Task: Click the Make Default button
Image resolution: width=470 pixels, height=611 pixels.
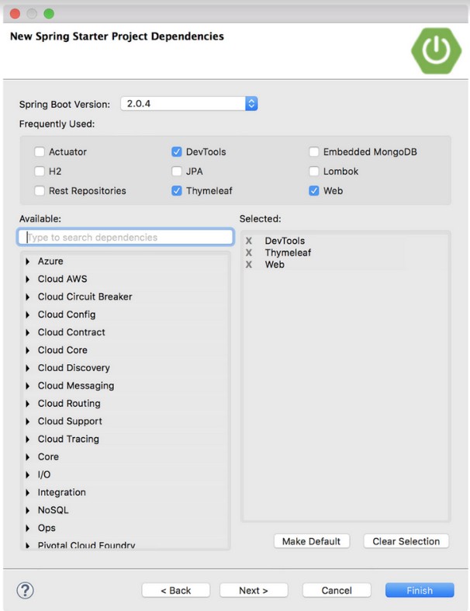Action: pyautogui.click(x=311, y=541)
